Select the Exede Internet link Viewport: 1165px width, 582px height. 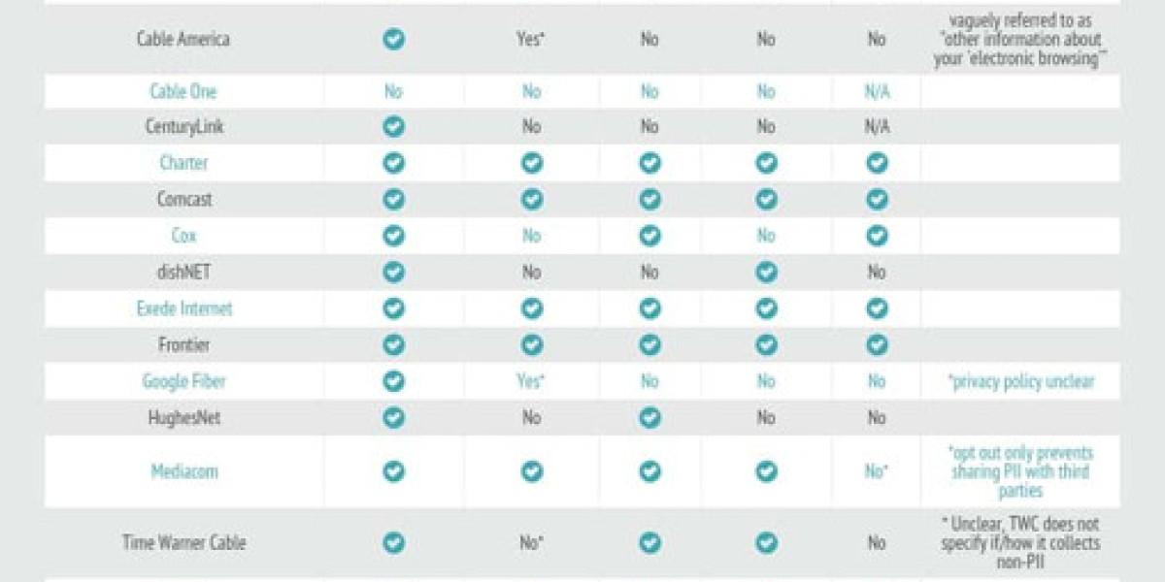183,308
